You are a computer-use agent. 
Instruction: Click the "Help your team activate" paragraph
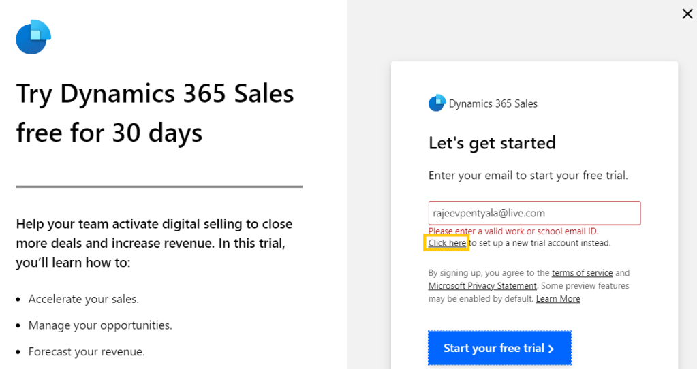(x=154, y=243)
